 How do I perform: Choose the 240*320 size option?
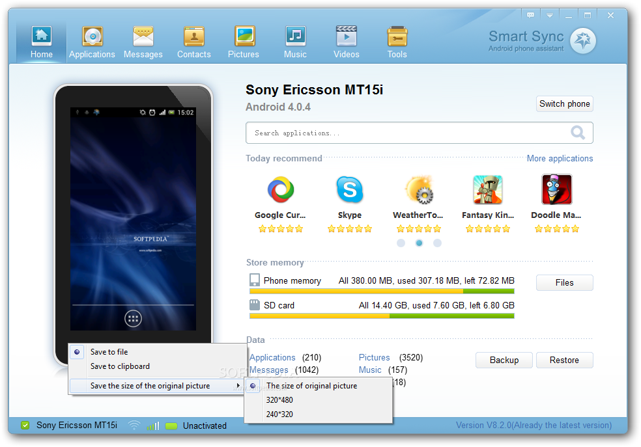(319, 414)
